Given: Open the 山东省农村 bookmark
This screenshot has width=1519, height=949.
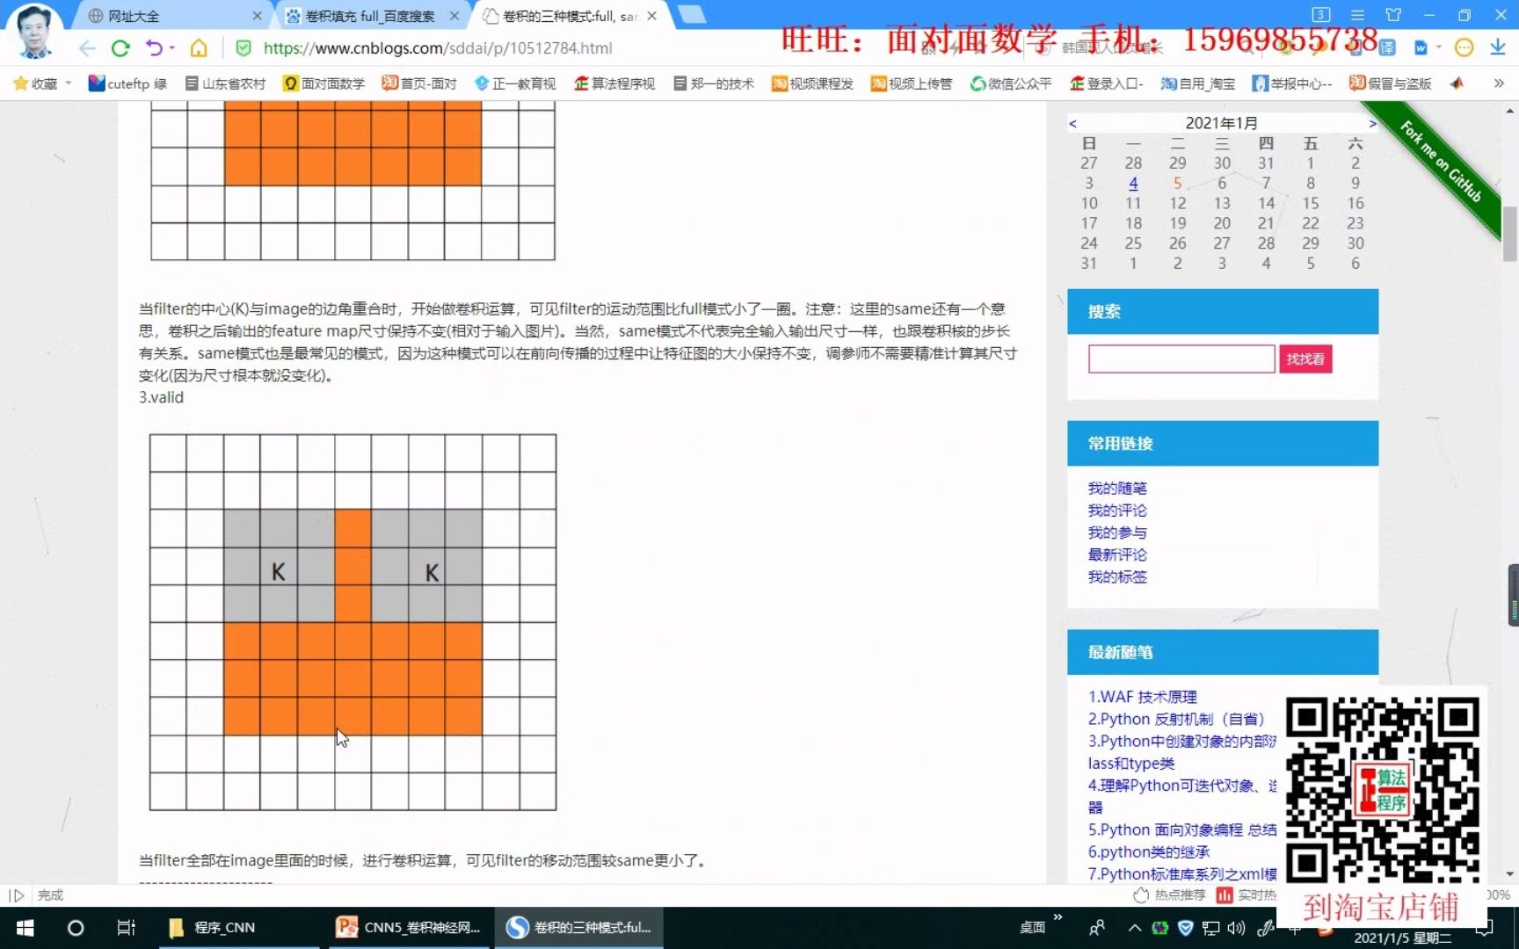Looking at the screenshot, I should pyautogui.click(x=225, y=83).
